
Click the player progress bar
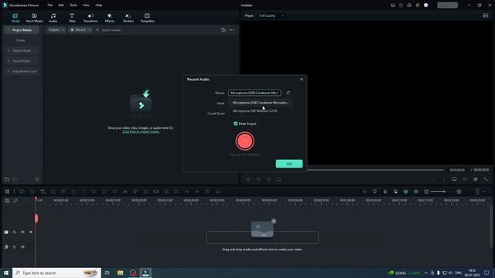(x=376, y=170)
